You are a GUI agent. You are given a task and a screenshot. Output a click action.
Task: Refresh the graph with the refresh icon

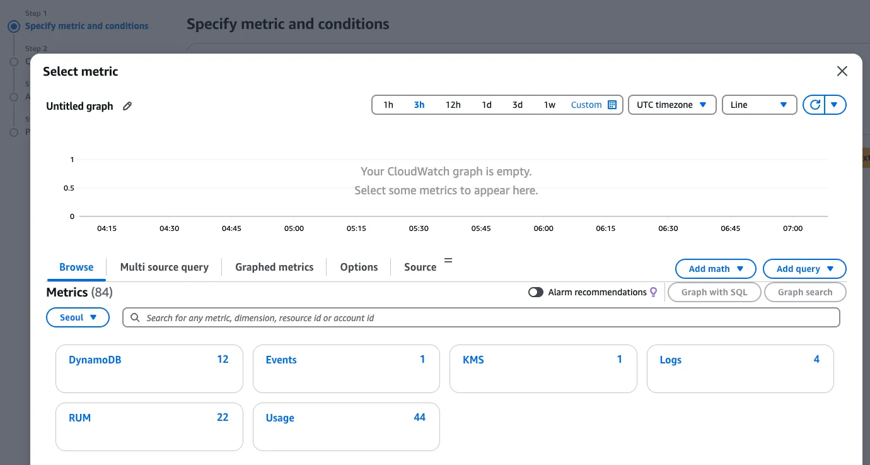815,105
